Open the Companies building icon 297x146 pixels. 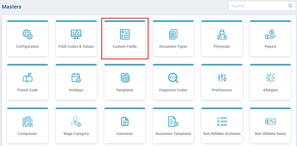[x=28, y=121]
